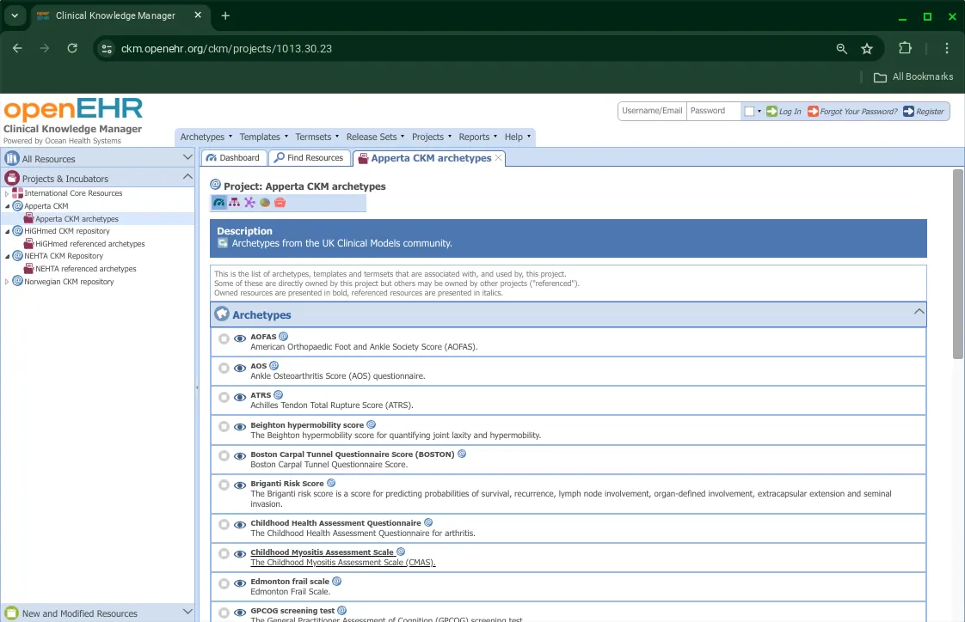Collapse the Archetypes section chevron
This screenshot has width=965, height=622.
919,311
